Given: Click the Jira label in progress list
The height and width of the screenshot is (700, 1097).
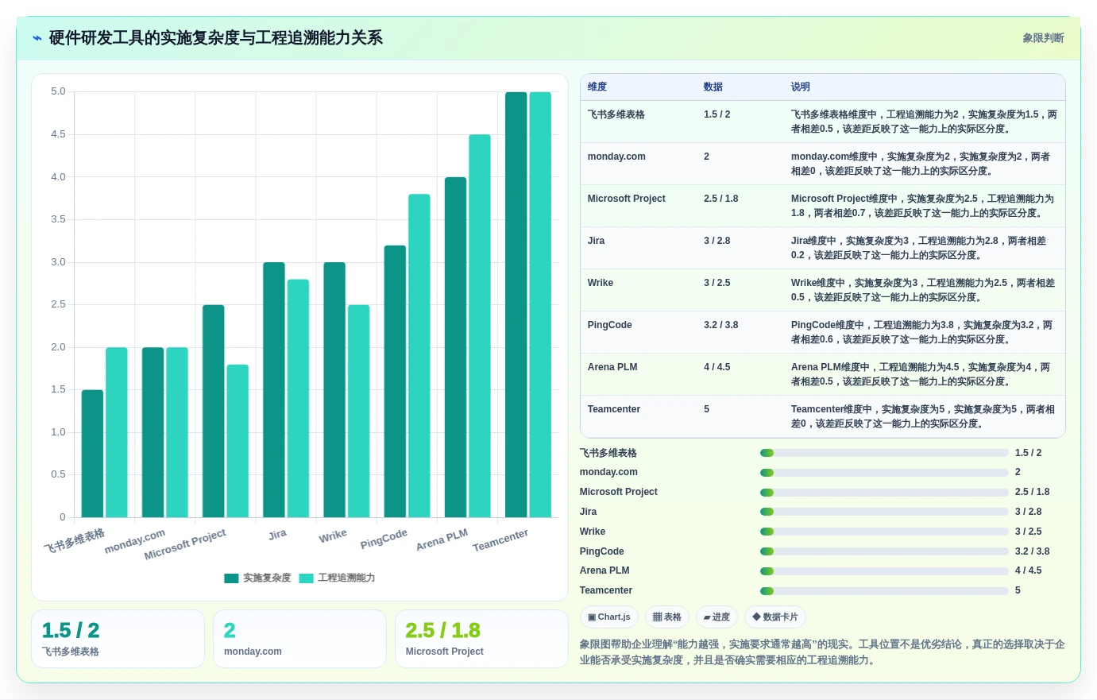Looking at the screenshot, I should tap(589, 512).
